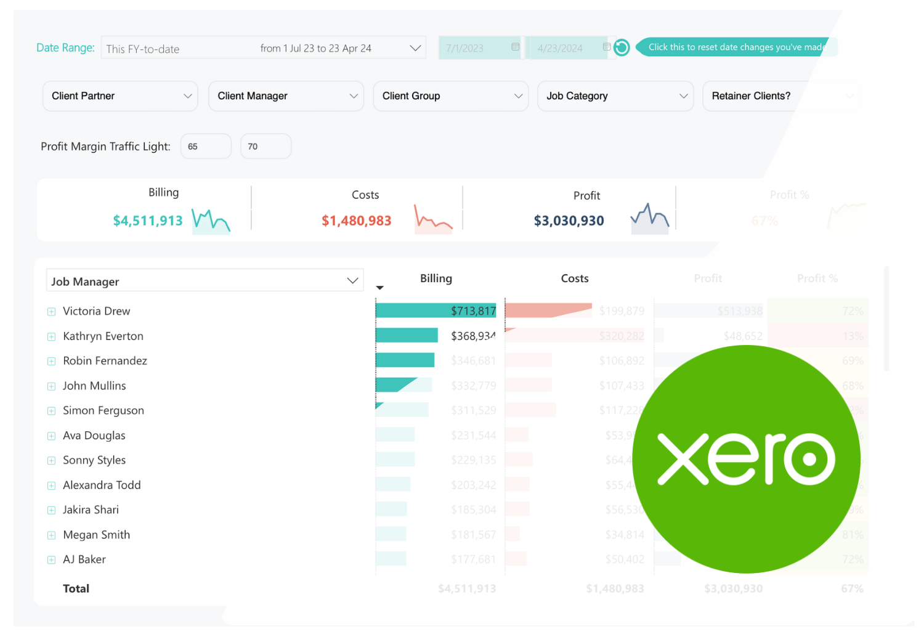Click the Profit sparkline chart icon
The width and height of the screenshot is (924, 637).
pyautogui.click(x=649, y=219)
